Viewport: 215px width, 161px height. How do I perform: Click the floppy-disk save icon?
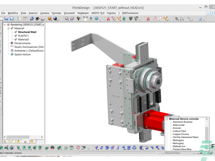(x=12, y=19)
